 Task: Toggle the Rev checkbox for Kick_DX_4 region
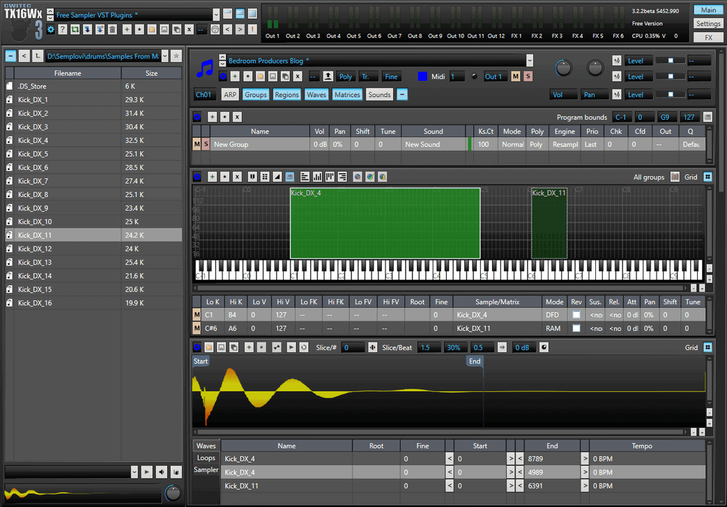576,315
